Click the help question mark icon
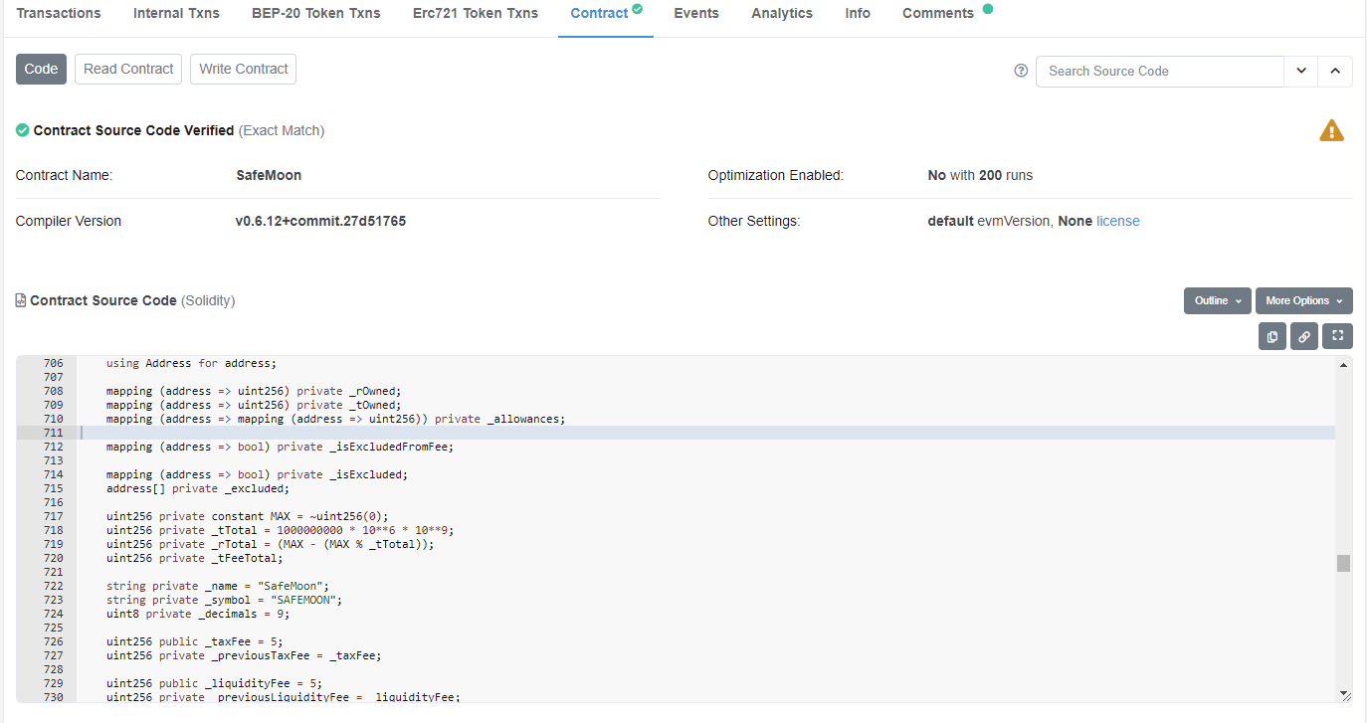The width and height of the screenshot is (1367, 723). tap(1021, 71)
